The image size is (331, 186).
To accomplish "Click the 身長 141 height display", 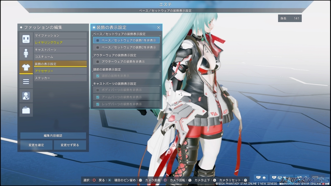I will (x=290, y=18).
